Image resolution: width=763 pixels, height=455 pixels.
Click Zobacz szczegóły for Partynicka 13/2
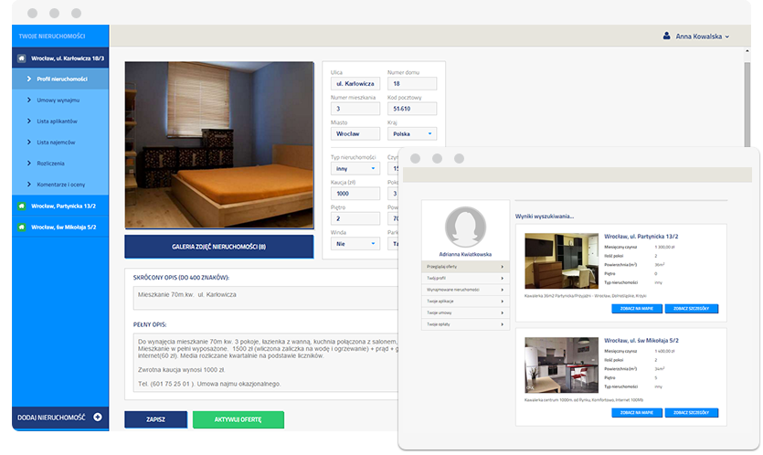[x=692, y=309]
